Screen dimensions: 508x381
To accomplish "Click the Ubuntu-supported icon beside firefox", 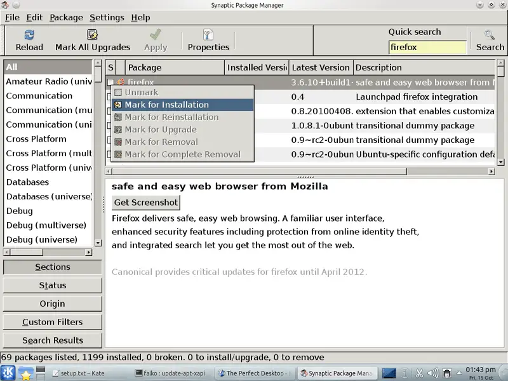I will point(121,82).
